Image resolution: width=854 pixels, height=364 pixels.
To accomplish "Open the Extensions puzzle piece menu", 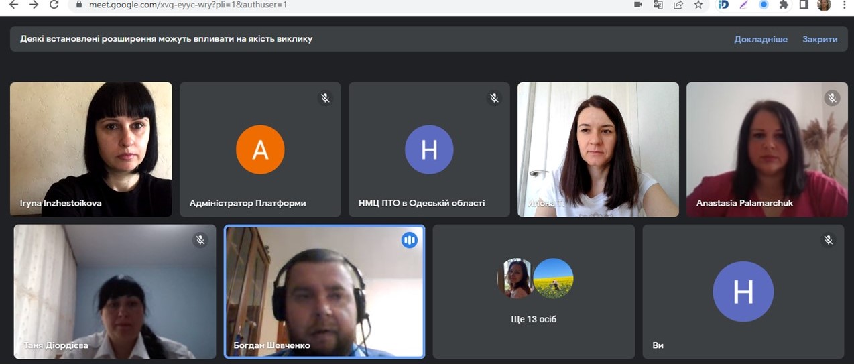I will pos(784,5).
